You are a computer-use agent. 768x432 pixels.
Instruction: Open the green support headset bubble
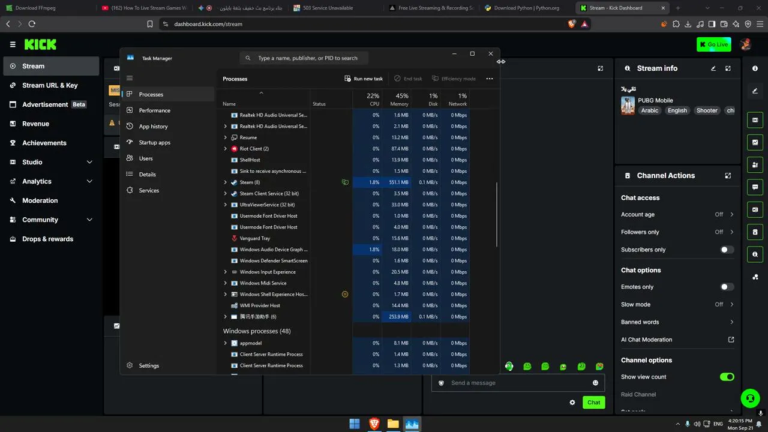749,398
